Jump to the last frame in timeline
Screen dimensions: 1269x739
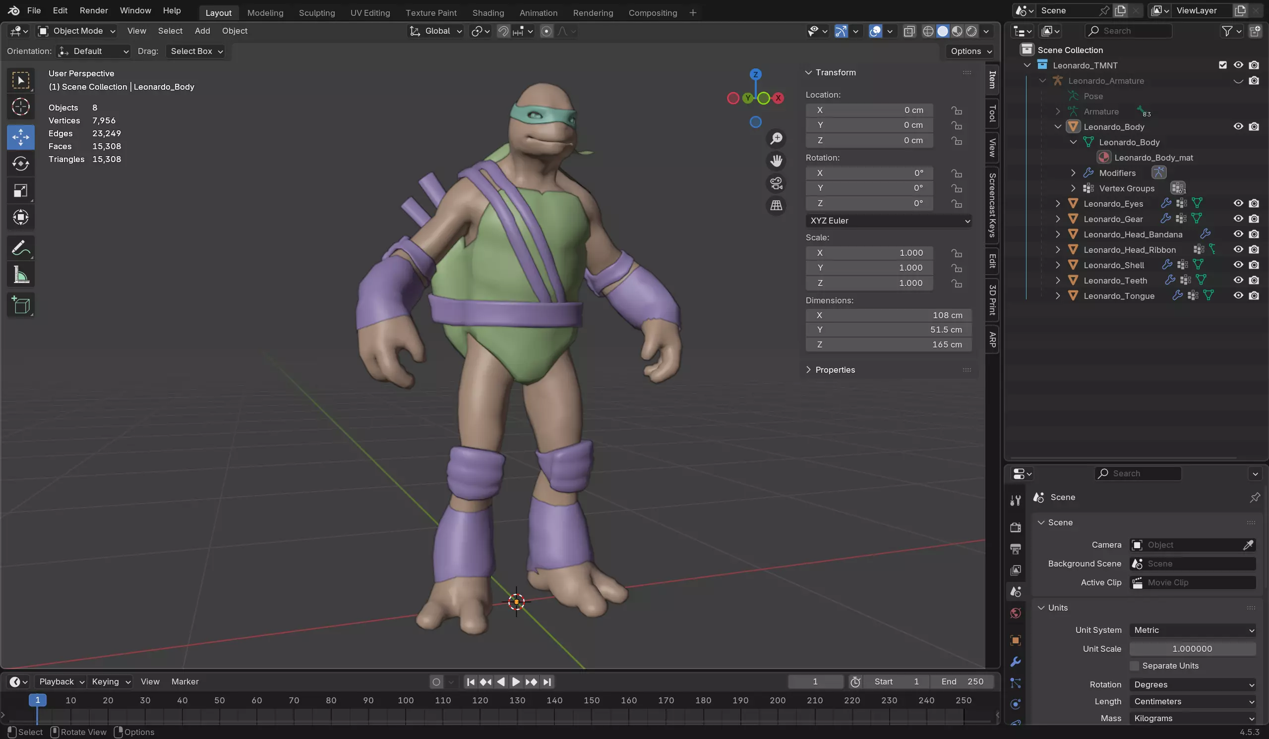click(547, 682)
